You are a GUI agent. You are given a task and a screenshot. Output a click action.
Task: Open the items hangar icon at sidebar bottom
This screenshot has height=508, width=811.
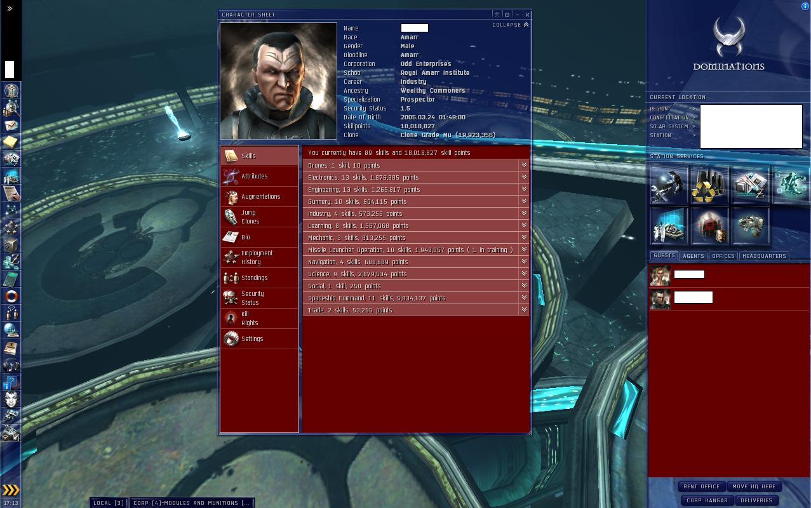point(11,433)
